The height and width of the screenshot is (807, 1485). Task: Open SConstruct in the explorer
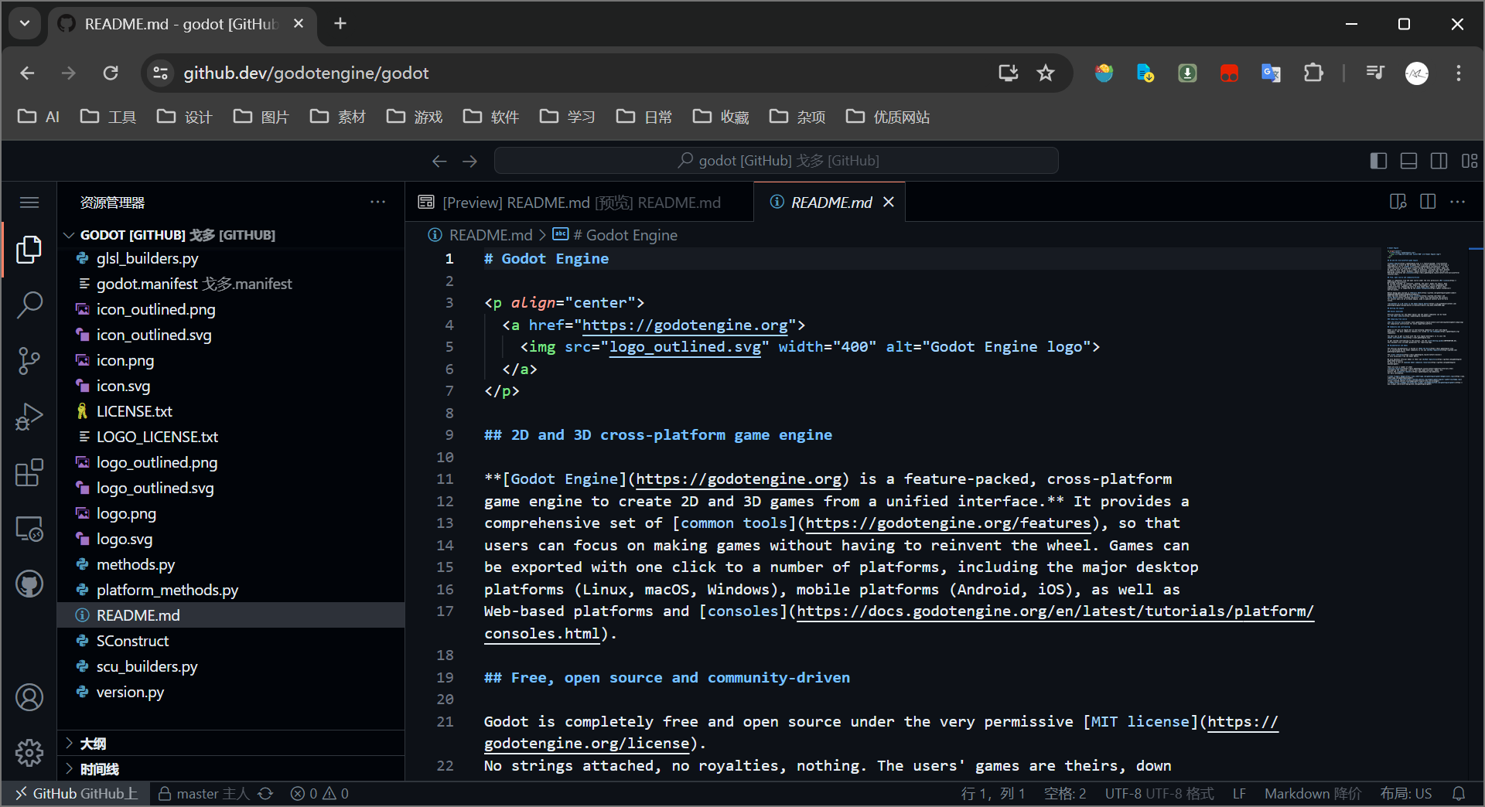coord(232,641)
